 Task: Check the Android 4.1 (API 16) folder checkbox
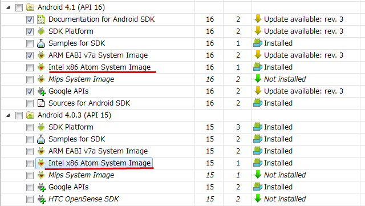19,7
